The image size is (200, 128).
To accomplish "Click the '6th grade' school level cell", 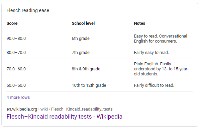I will click(81, 39).
